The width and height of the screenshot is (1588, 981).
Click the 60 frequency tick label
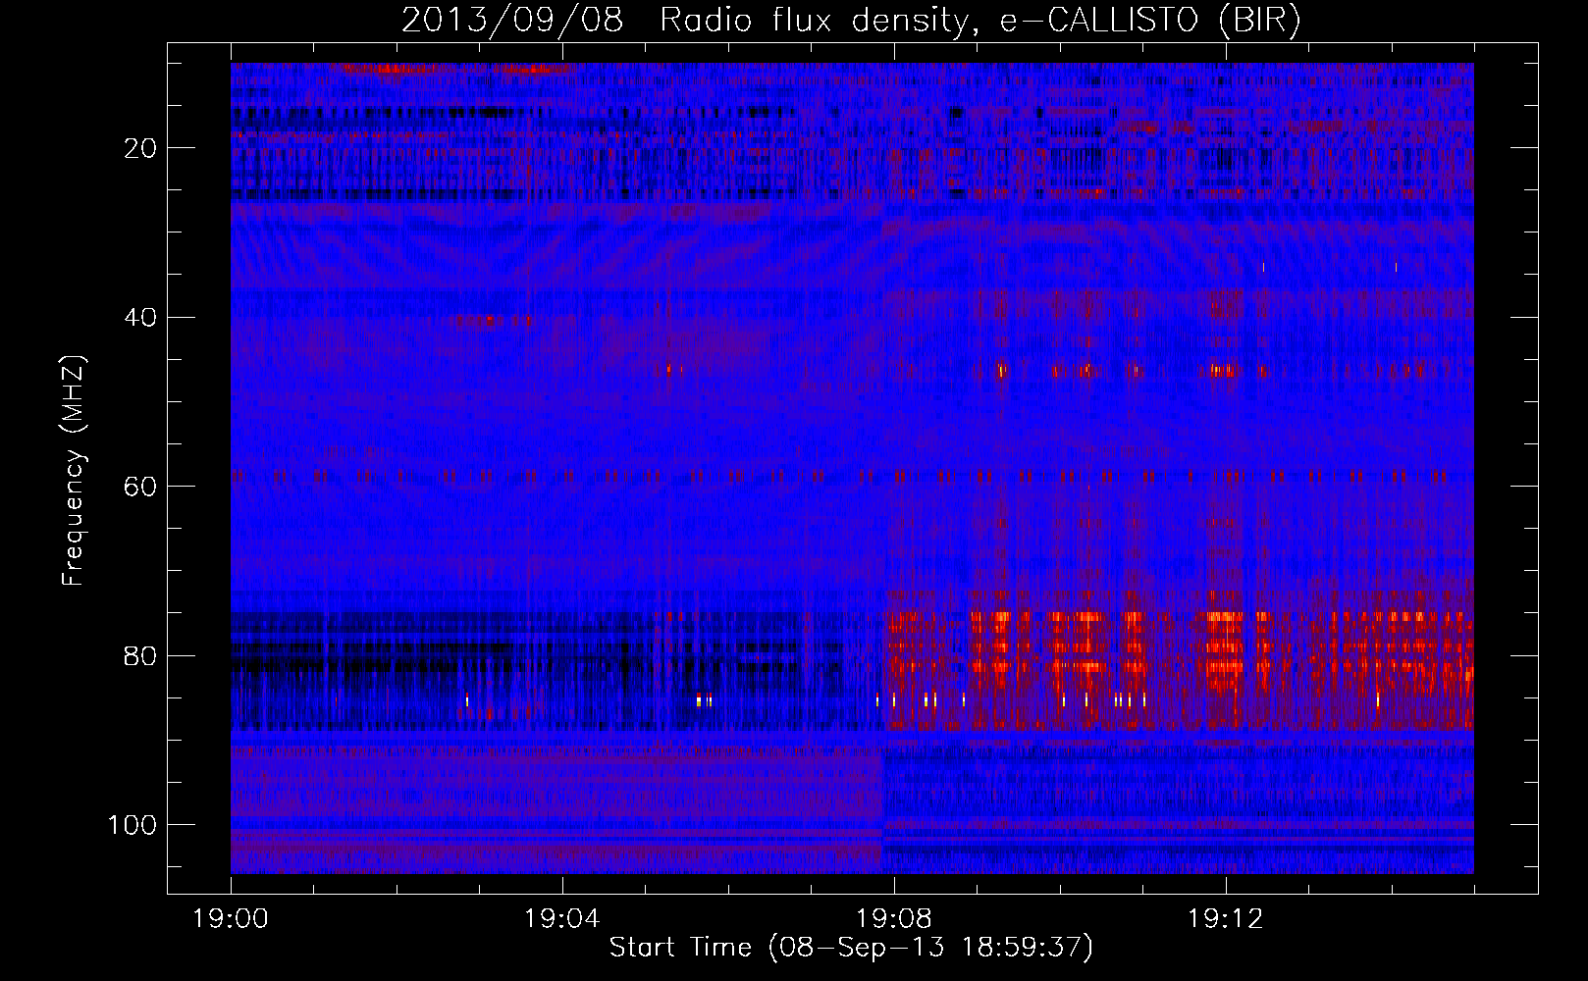click(x=141, y=487)
